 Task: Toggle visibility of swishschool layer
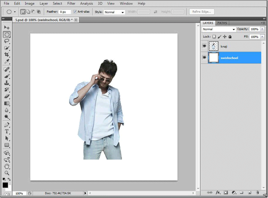click(x=204, y=58)
